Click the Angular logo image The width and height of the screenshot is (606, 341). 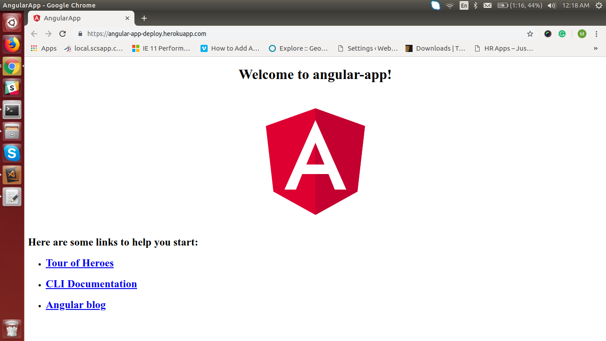pos(315,162)
